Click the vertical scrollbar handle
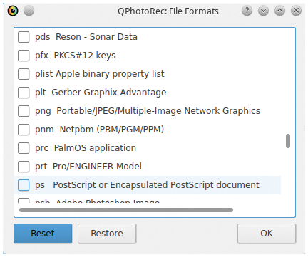This screenshot has height=257, width=308. point(288,141)
